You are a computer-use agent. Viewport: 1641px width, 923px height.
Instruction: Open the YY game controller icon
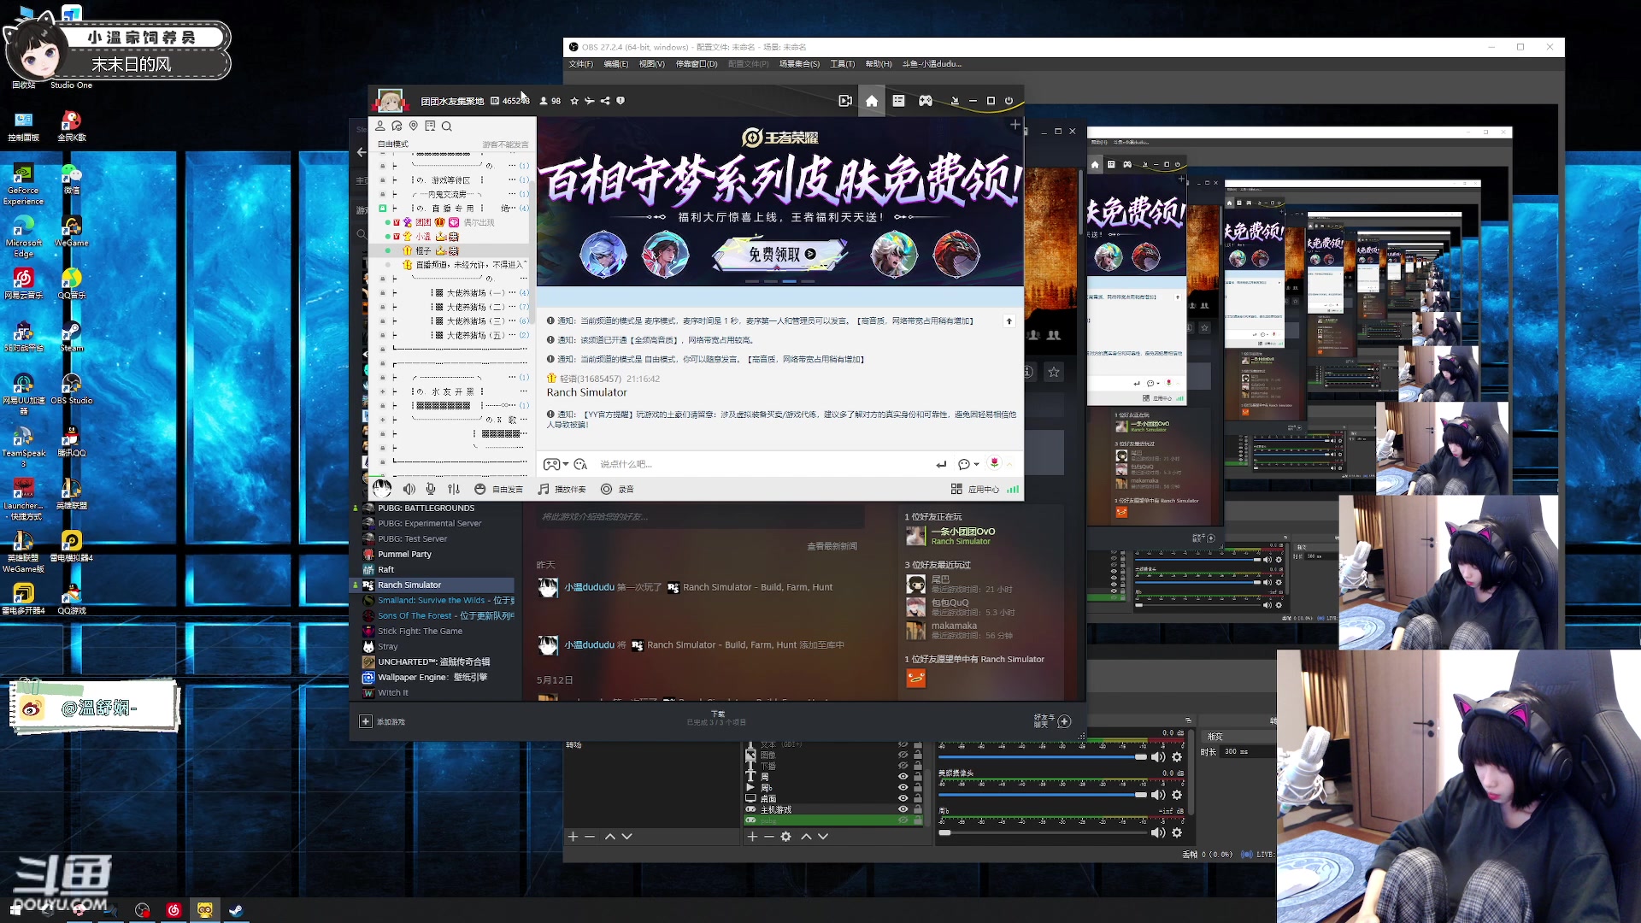coord(926,101)
